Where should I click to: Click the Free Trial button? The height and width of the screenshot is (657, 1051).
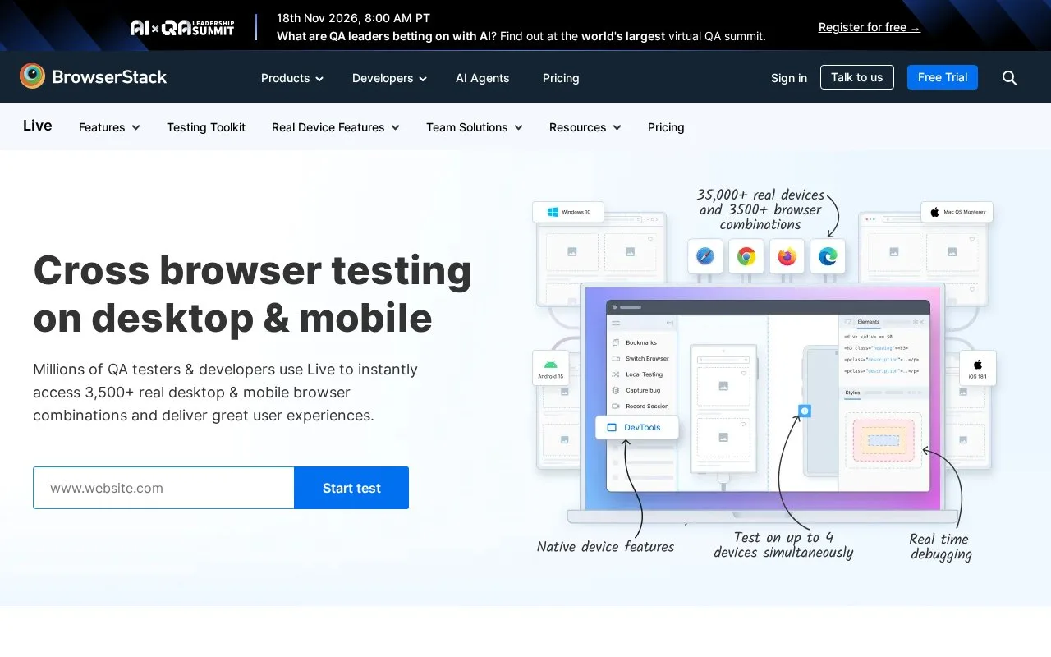943,77
